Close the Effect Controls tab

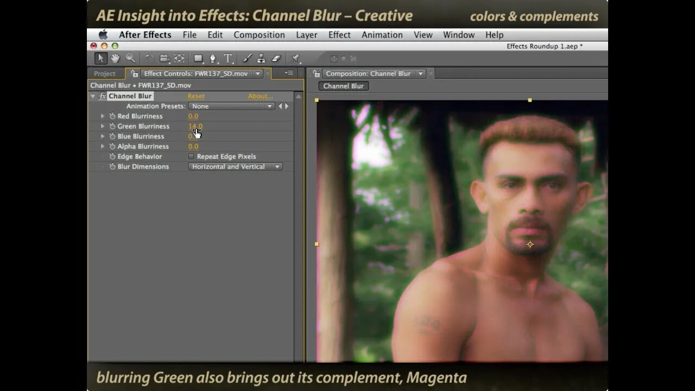coord(268,73)
